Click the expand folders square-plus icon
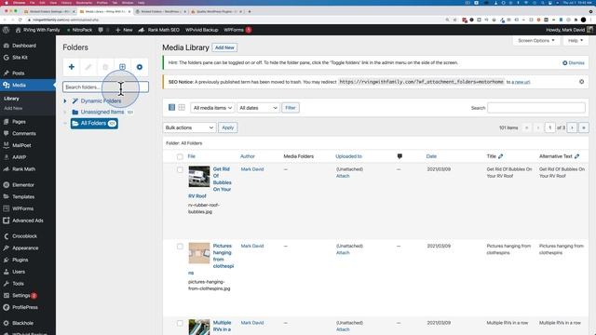The width and height of the screenshot is (596, 335). [x=122, y=67]
